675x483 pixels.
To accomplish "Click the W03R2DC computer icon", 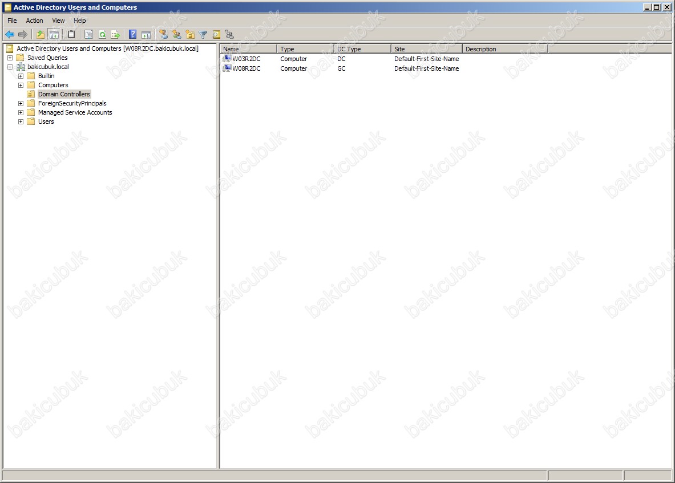I will (227, 59).
